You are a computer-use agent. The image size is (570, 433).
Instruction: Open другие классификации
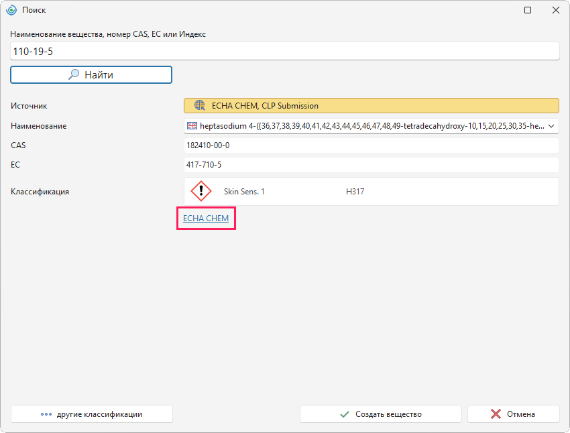coord(92,414)
